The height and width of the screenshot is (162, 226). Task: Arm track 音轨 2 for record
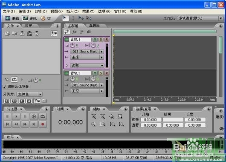click(x=107, y=73)
